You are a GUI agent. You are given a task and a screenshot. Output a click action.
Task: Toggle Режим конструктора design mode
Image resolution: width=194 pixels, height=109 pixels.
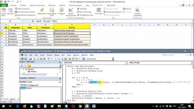coord(71,12)
